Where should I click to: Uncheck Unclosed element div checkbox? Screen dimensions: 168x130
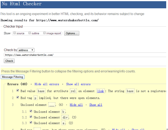31,117
